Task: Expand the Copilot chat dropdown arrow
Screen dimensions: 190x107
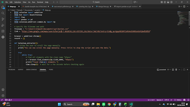Action: 137,2
